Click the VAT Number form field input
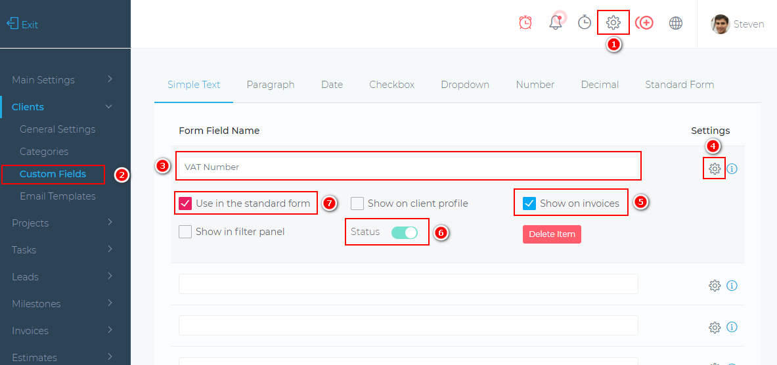 407,167
